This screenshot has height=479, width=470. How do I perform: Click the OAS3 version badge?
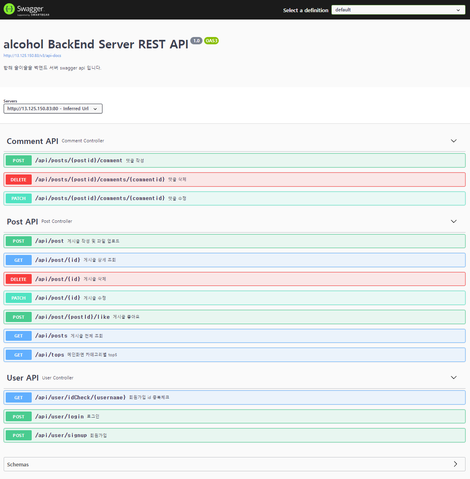tap(211, 41)
